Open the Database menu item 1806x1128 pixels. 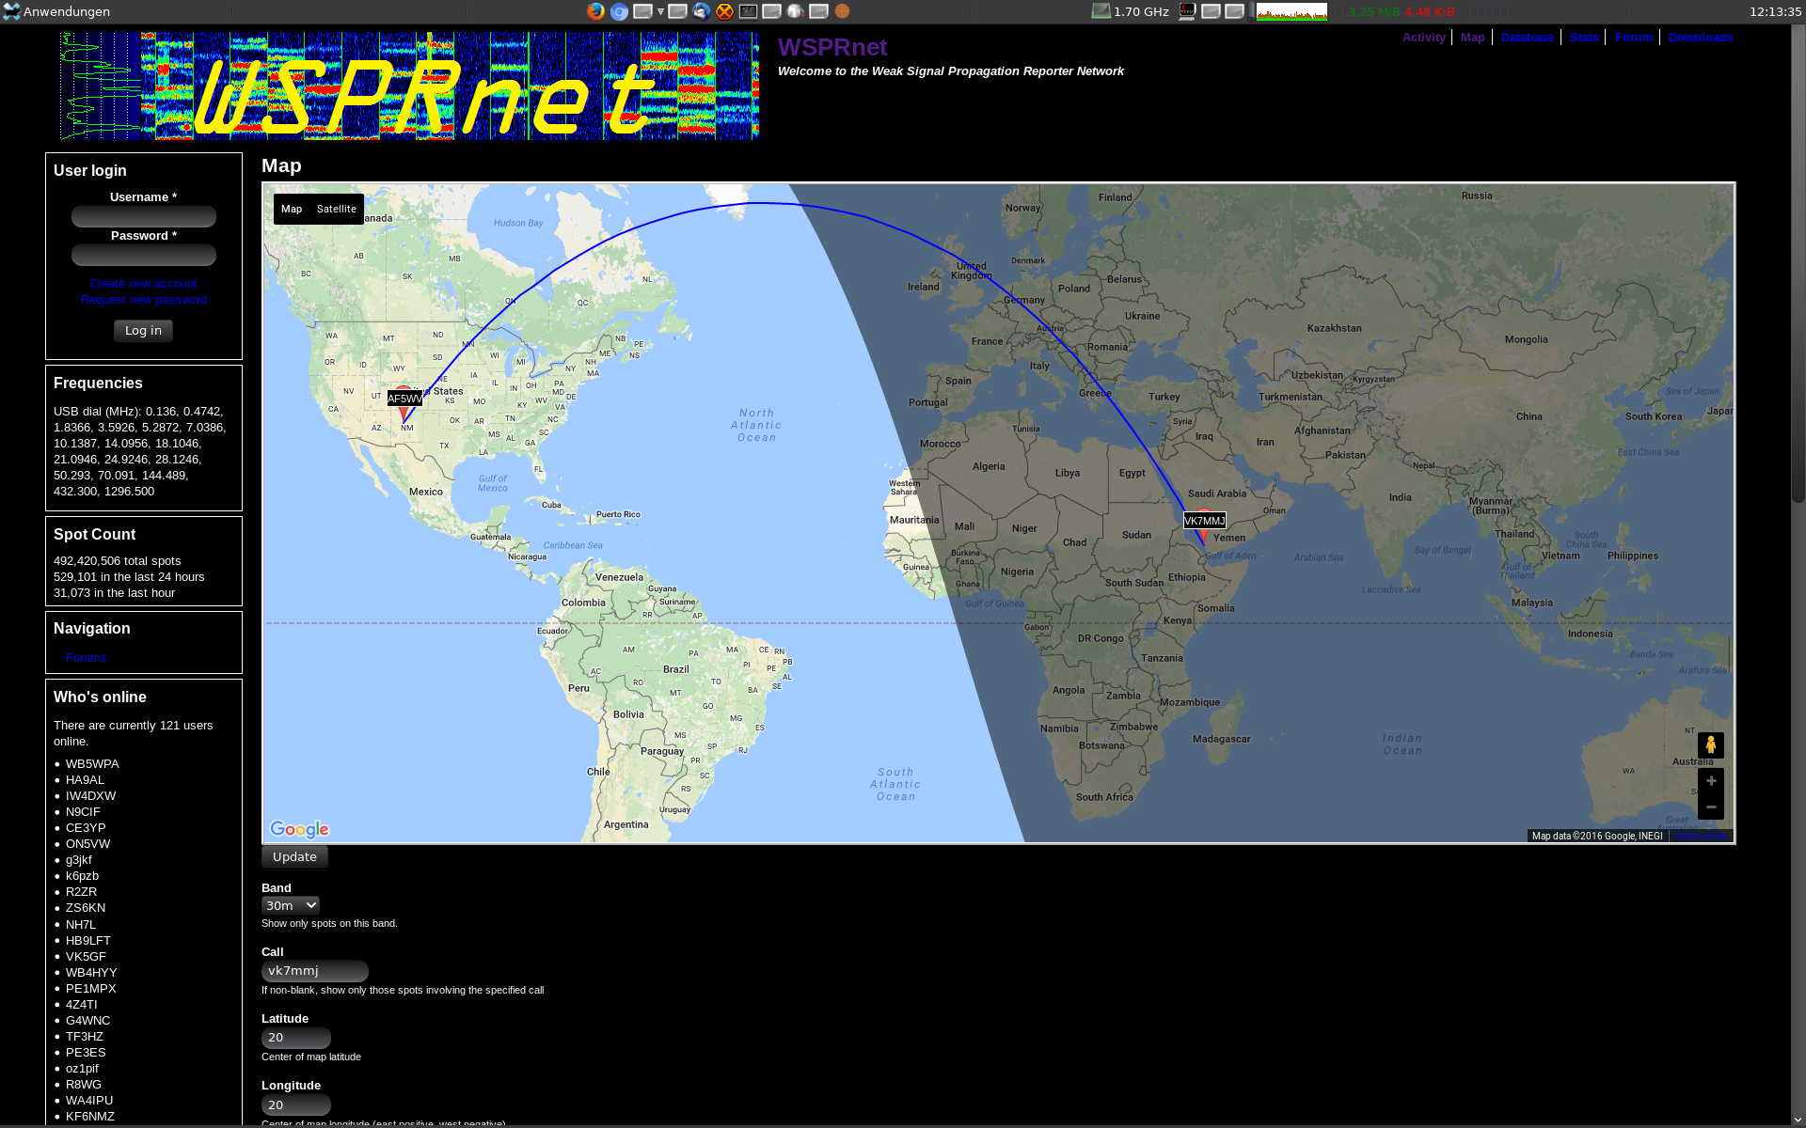click(x=1528, y=38)
